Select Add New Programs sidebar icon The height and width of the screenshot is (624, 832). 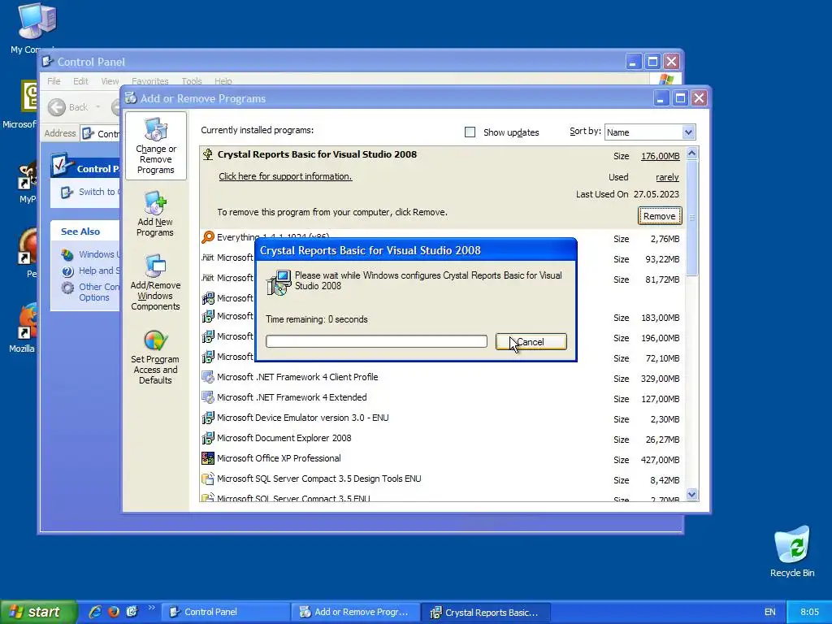point(155,214)
